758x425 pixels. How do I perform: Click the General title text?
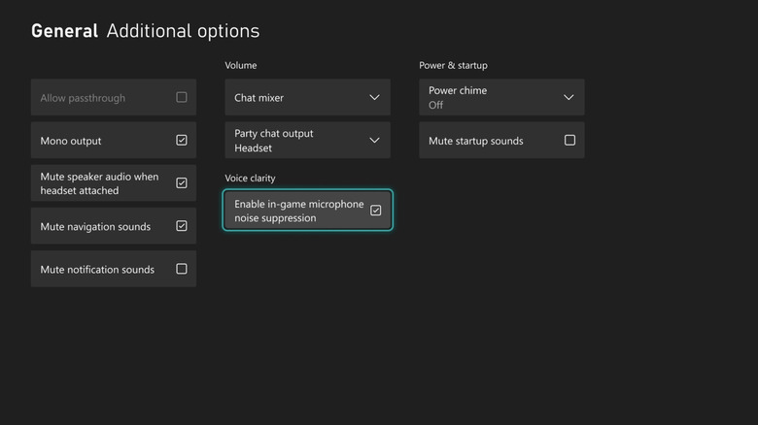click(x=65, y=31)
